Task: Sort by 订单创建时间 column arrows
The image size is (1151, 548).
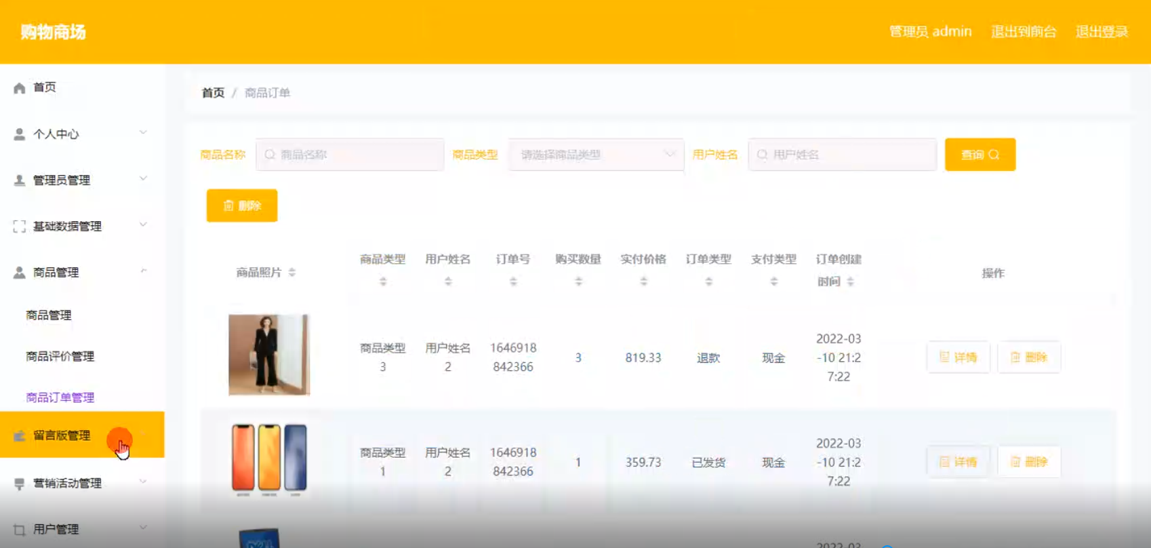Action: click(x=850, y=281)
